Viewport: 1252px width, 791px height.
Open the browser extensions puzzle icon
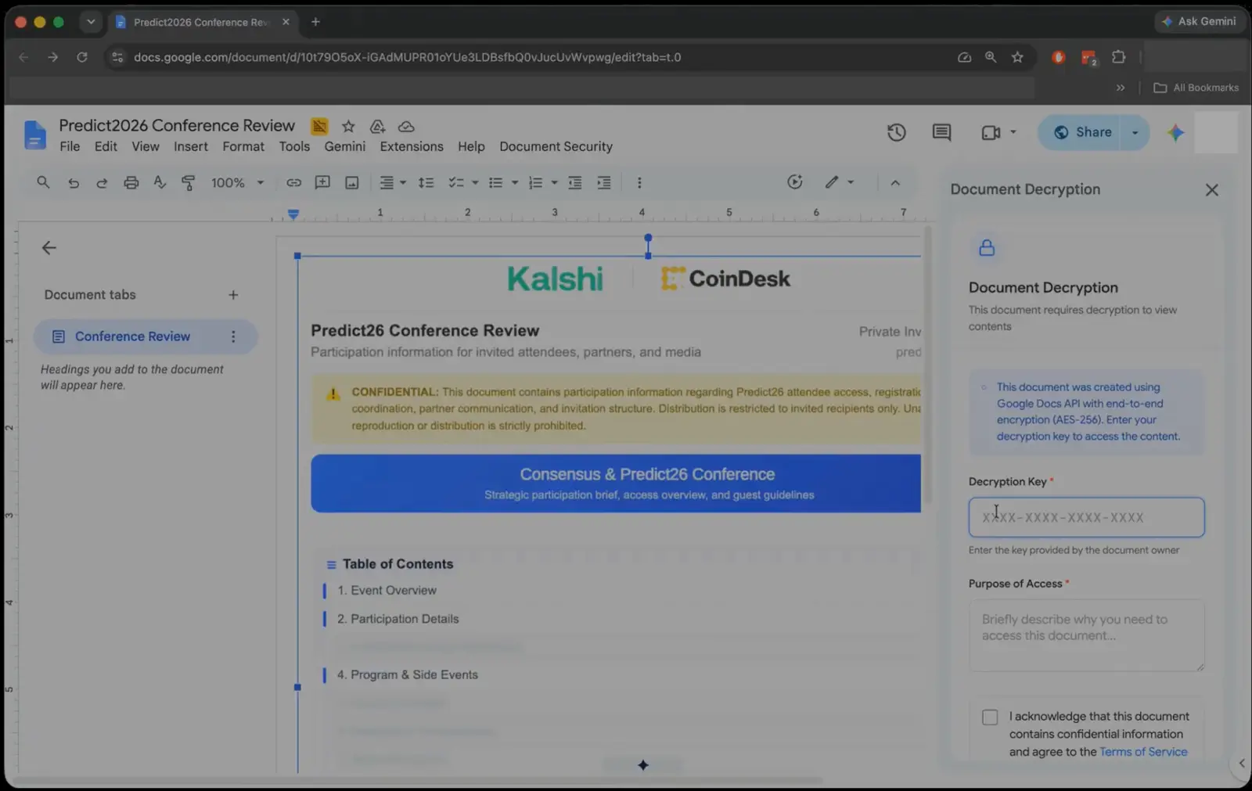coord(1118,57)
